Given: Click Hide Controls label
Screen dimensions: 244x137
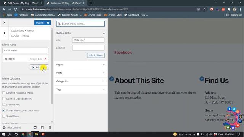Looking at the screenshot, I should pos(14,128).
